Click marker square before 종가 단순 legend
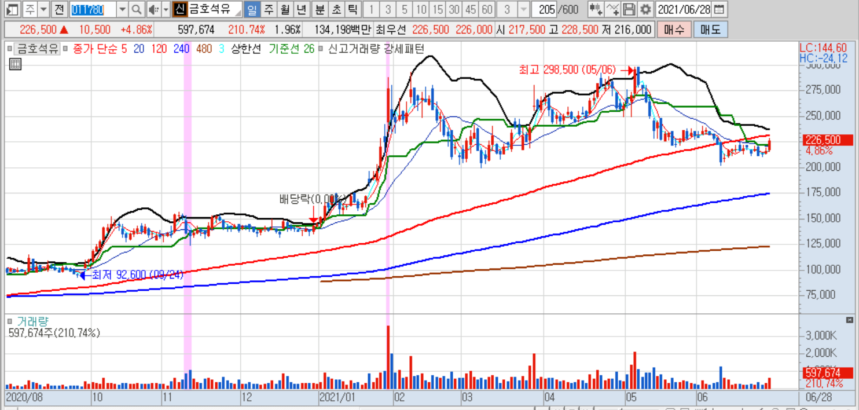The height and width of the screenshot is (410, 859). [65, 49]
